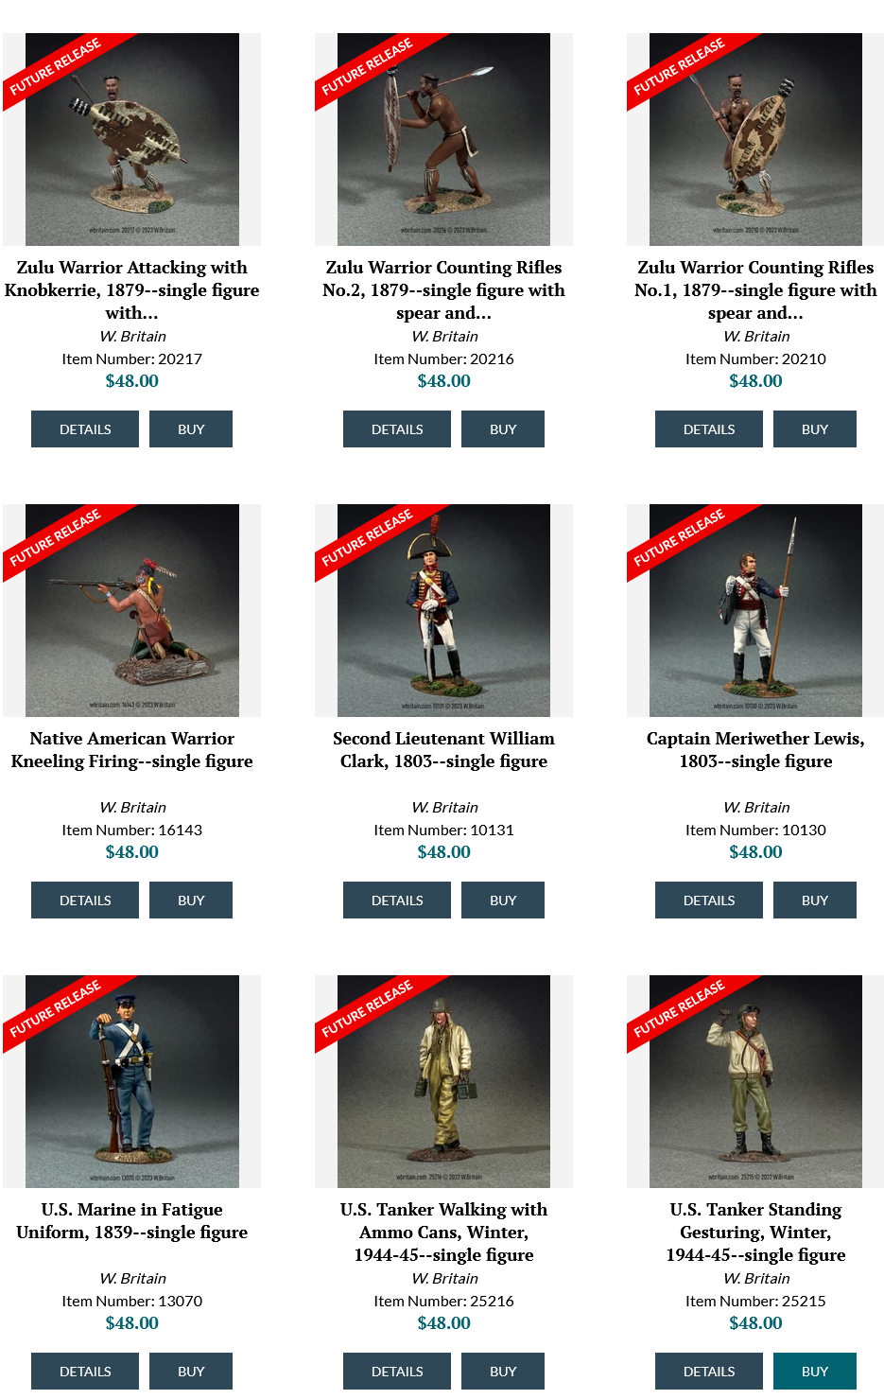The image size is (884, 1399).
Task: Open Details for item number 20216
Action: 397,428
